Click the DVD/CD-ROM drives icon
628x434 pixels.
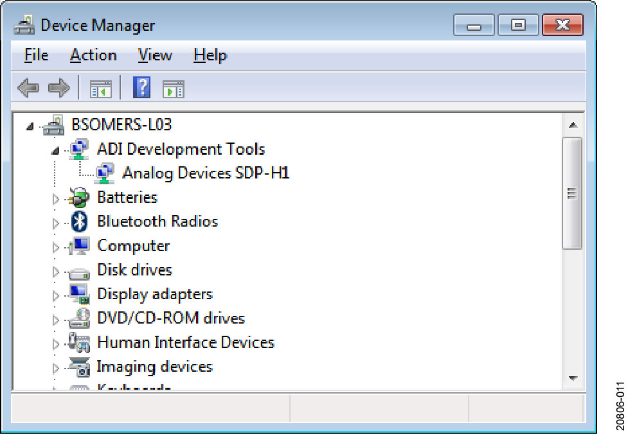(79, 318)
